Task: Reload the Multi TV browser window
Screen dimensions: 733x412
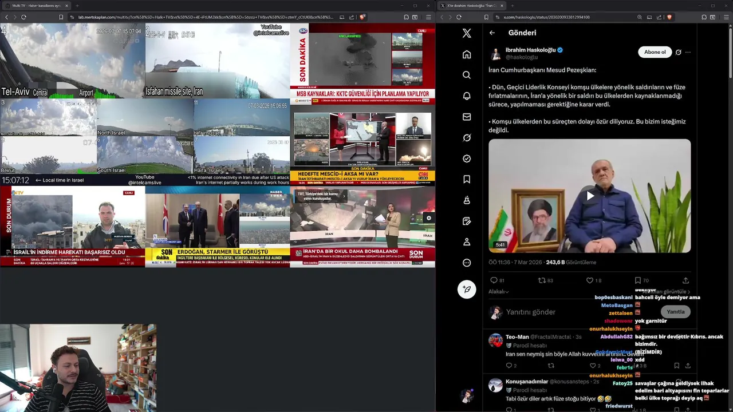Action: (23, 17)
